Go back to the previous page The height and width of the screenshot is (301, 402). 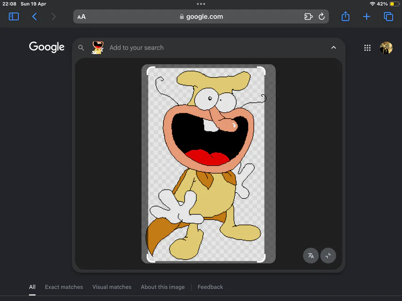(x=34, y=16)
